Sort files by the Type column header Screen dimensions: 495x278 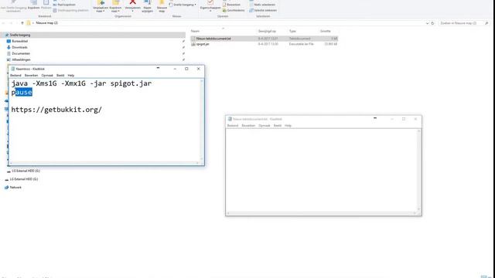pyautogui.click(x=292, y=31)
